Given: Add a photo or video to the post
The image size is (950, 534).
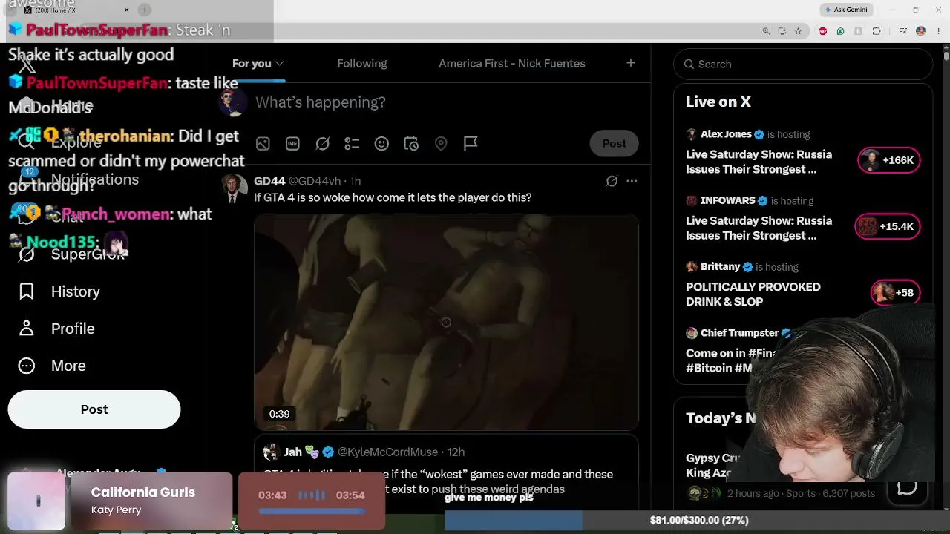Looking at the screenshot, I should [x=263, y=144].
